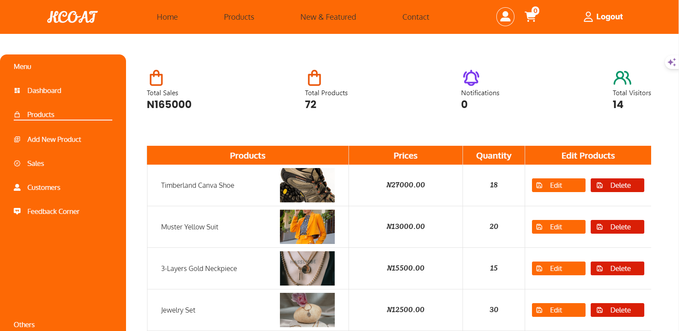
Task: Open the New & Featured navigation item
Action: point(328,17)
